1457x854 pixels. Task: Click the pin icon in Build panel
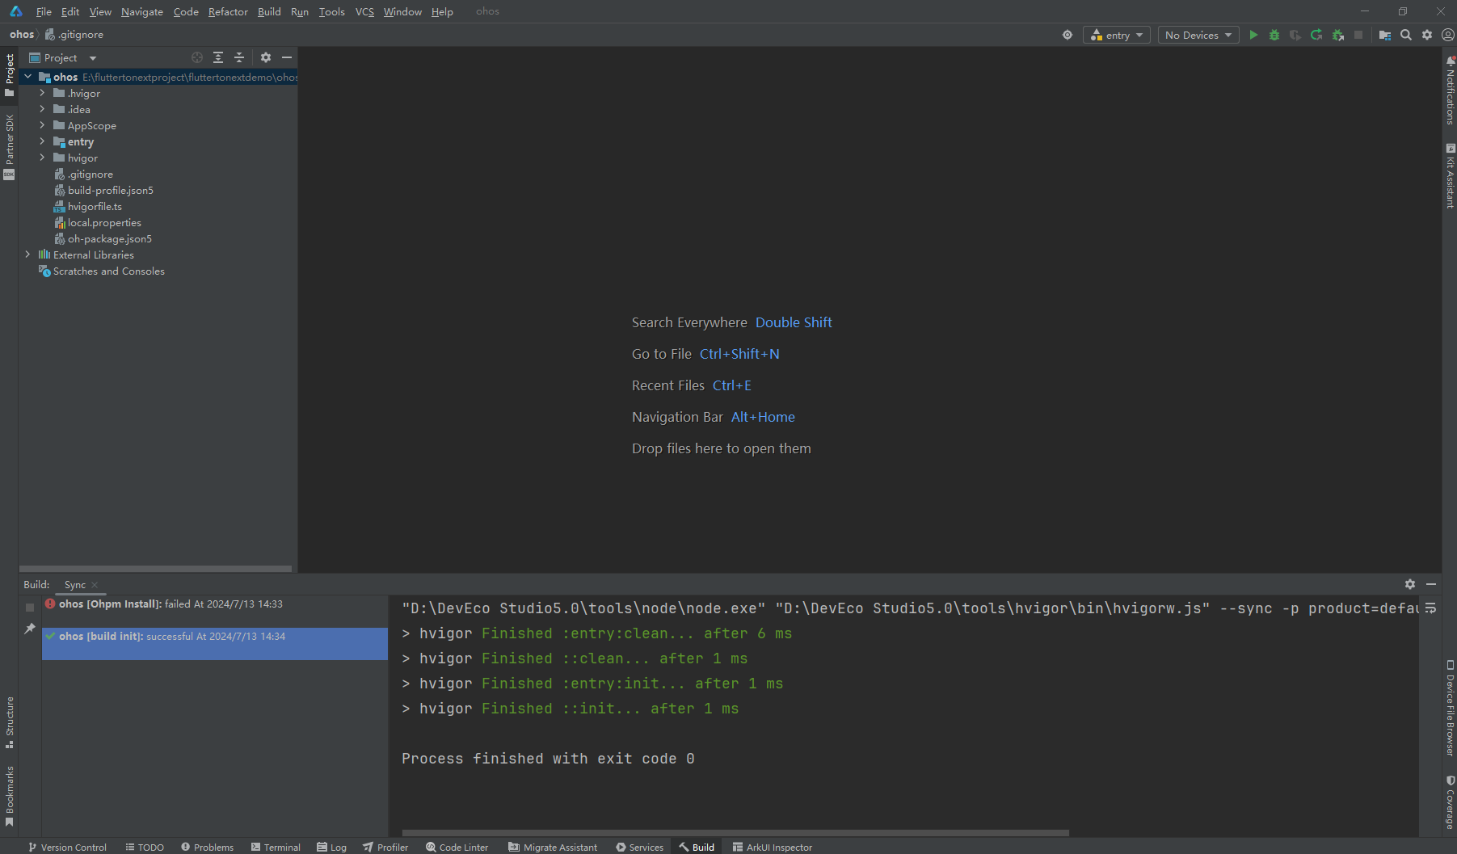point(30,629)
